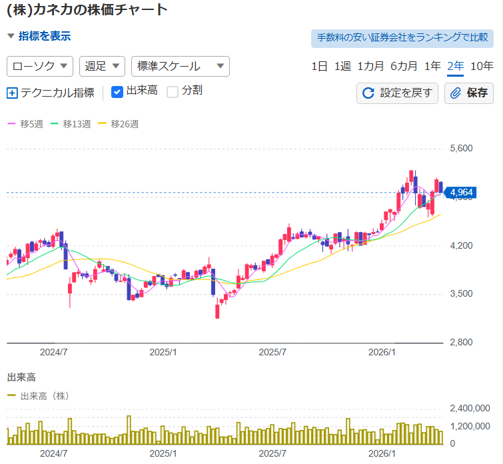Screen dimensions: 503x464
Task: Switch to the 1日 period tab
Action: pyautogui.click(x=319, y=66)
